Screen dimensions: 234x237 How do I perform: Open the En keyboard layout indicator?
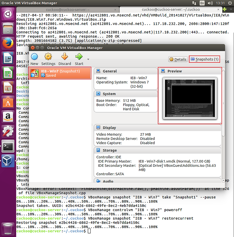pyautogui.click(x=202, y=3)
